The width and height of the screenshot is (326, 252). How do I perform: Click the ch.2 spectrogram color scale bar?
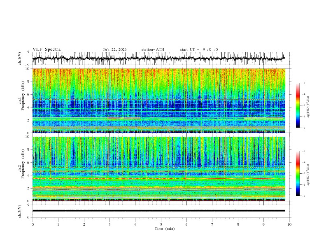pos(298,173)
